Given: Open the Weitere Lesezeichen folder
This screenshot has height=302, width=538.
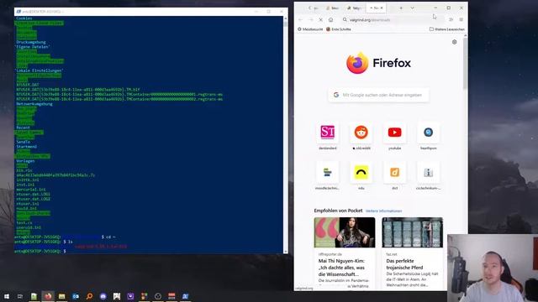Looking at the screenshot, I should (x=447, y=29).
